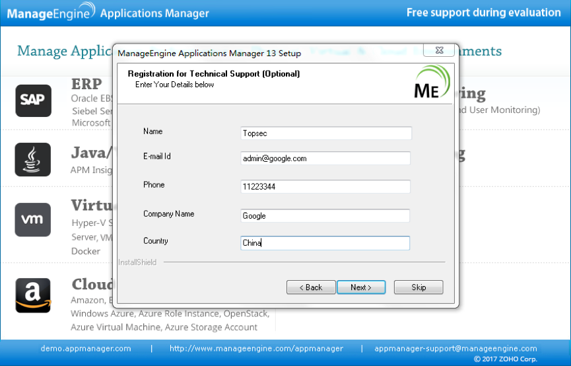The image size is (571, 366).
Task: Skip the registration step
Action: [419, 287]
